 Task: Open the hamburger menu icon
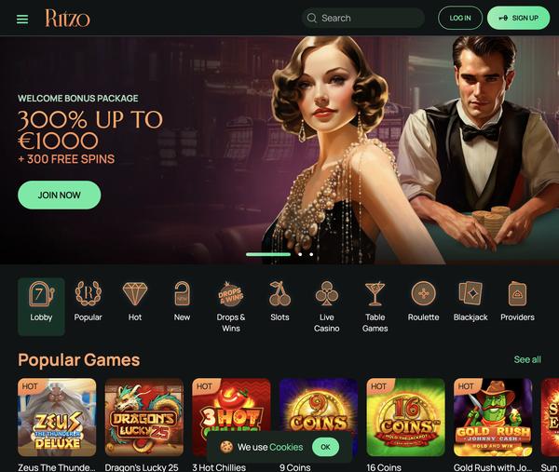point(22,19)
